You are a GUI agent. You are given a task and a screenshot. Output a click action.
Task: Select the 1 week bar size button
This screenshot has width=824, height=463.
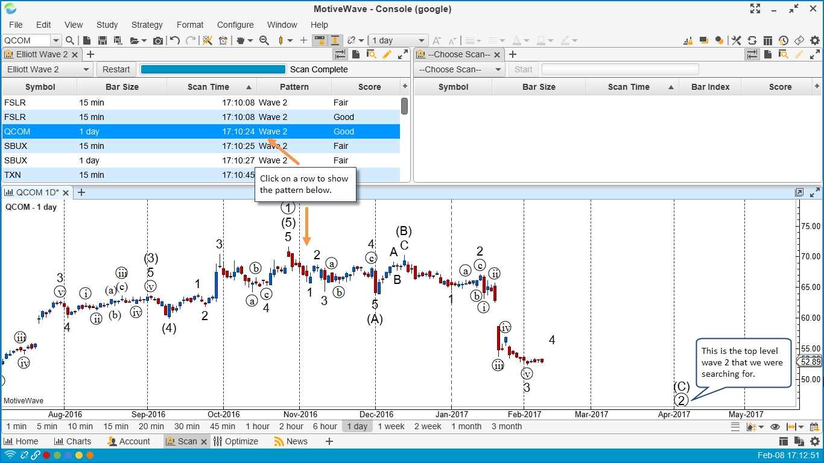[x=391, y=426]
